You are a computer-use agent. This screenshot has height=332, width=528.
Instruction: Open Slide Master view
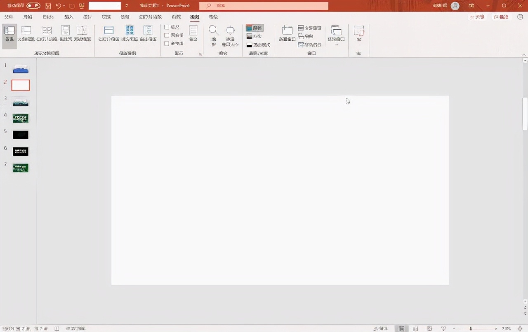pos(109,34)
